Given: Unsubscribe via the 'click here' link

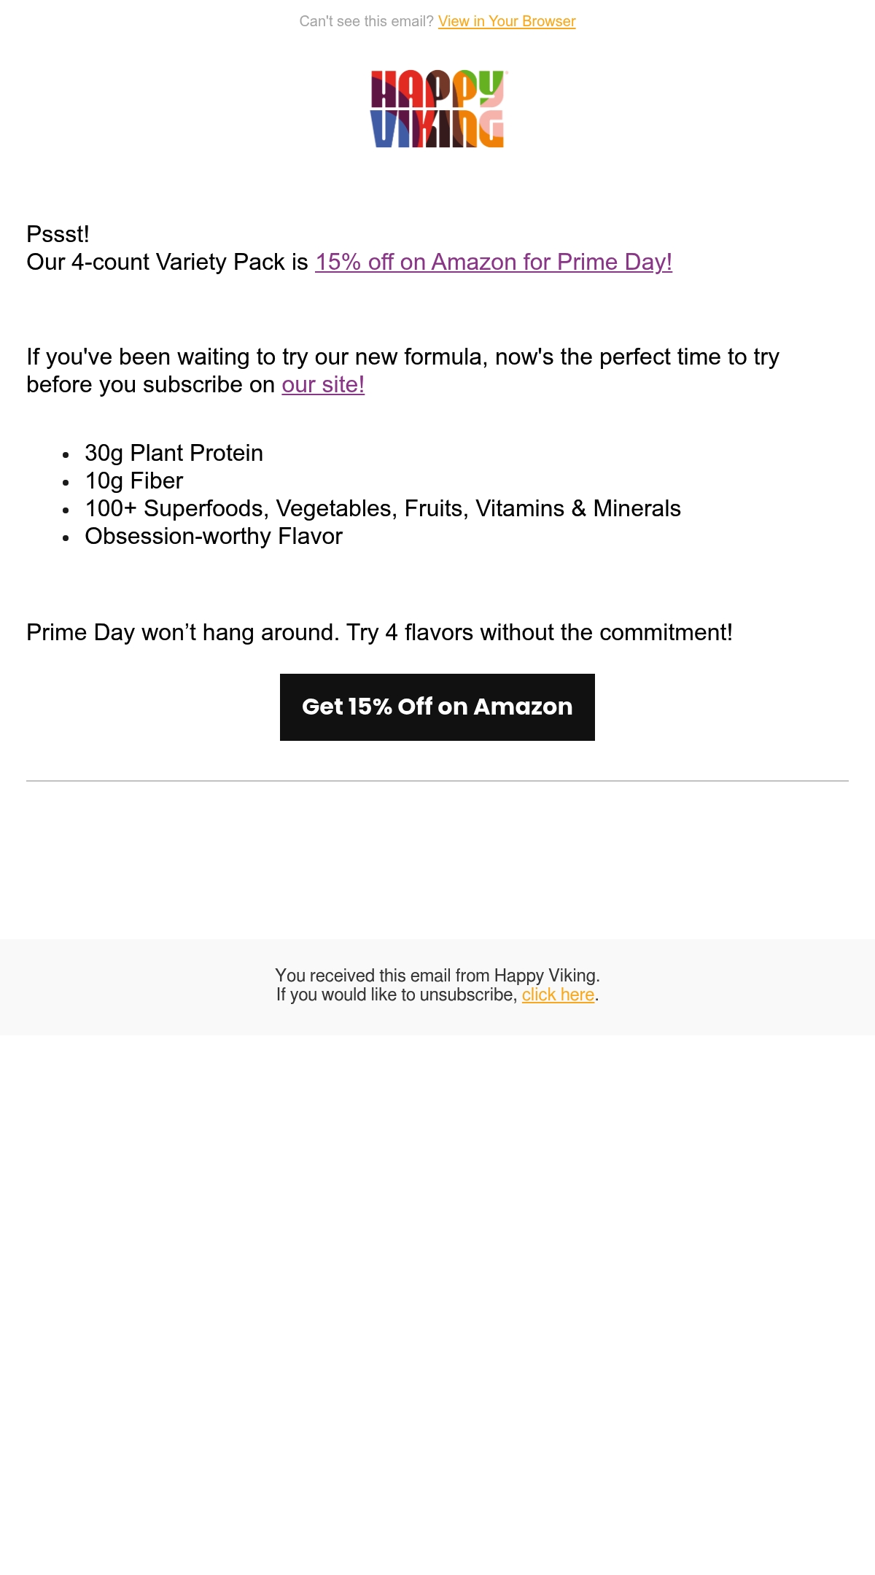Looking at the screenshot, I should (x=558, y=995).
